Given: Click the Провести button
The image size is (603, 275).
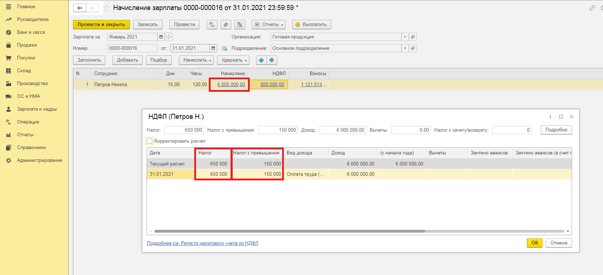Looking at the screenshot, I should (184, 25).
